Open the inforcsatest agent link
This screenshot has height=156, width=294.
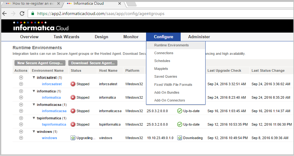(x=52, y=84)
